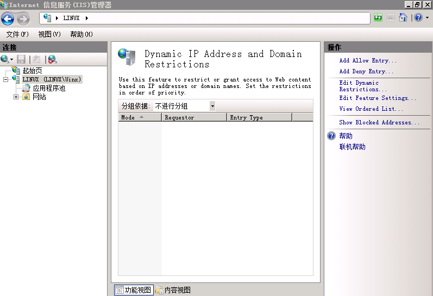Select LINUX (LINUX\Uinx) server node
This screenshot has height=296, width=433.
(52, 79)
